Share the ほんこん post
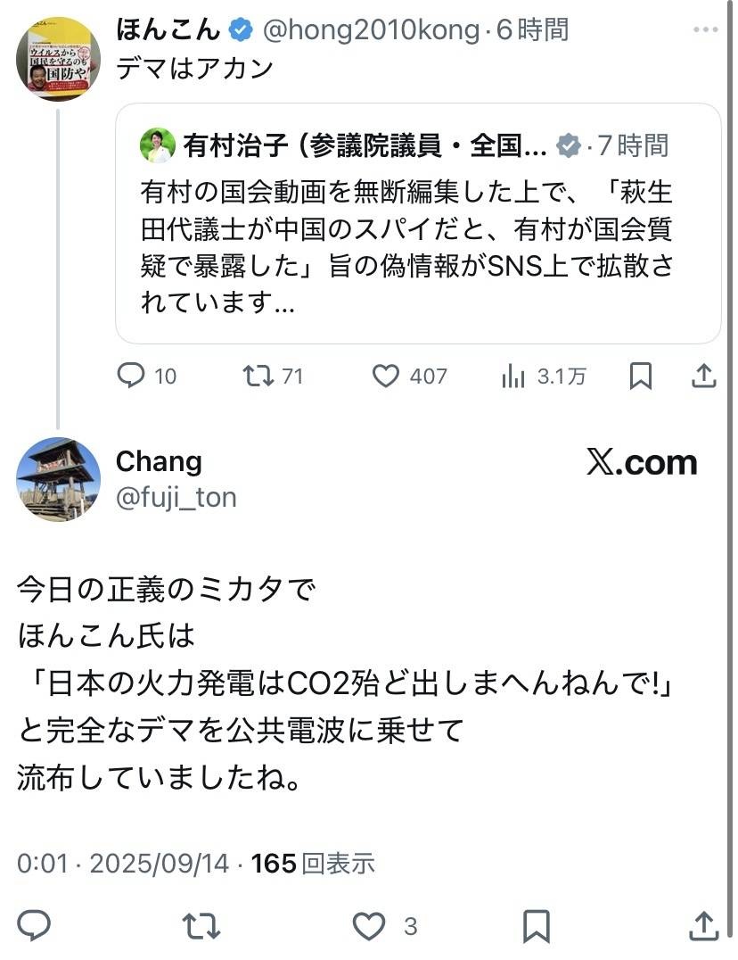The image size is (738, 960). pyautogui.click(x=704, y=377)
